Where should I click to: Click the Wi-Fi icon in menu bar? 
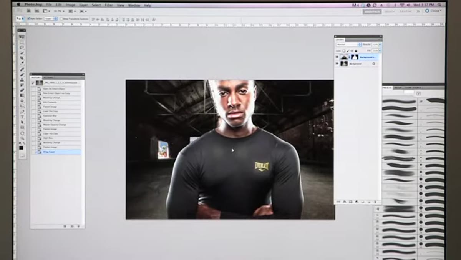(402, 5)
